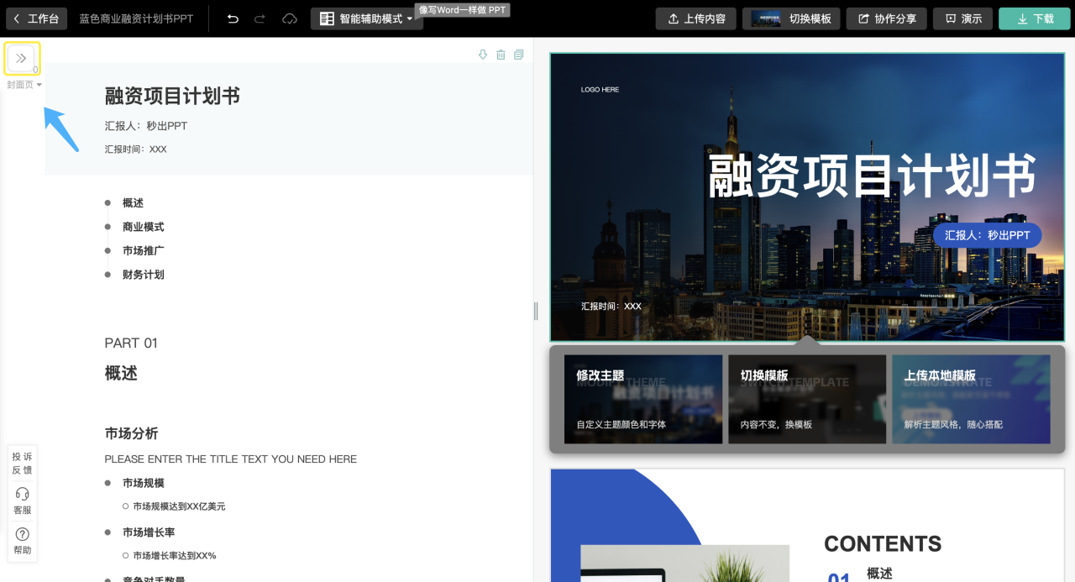Viewport: 1075px width, 582px height.
Task: Go back to 工作台 workspace
Action: [36, 18]
